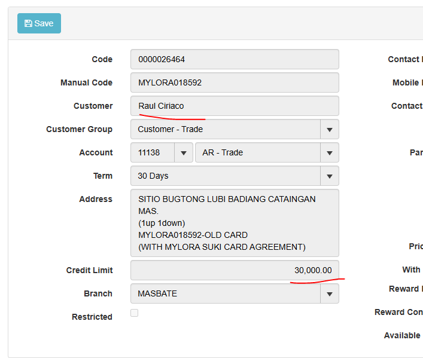This screenshot has height=358, width=423.
Task: Expand the Branch dropdown showing MASBATE
Action: point(234,293)
